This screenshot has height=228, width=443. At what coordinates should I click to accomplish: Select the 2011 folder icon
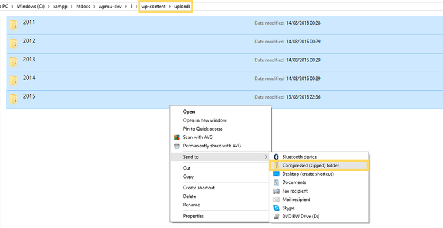pyautogui.click(x=14, y=25)
